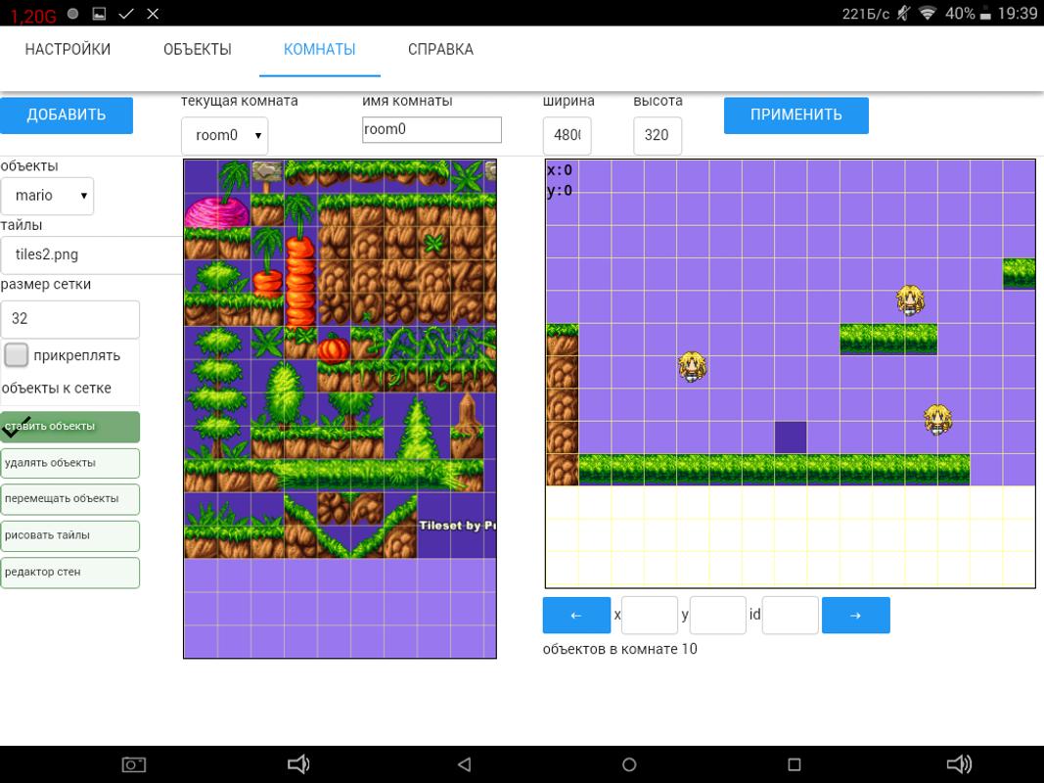The image size is (1044, 783).
Task: Tap the Android back button
Action: pyautogui.click(x=465, y=764)
